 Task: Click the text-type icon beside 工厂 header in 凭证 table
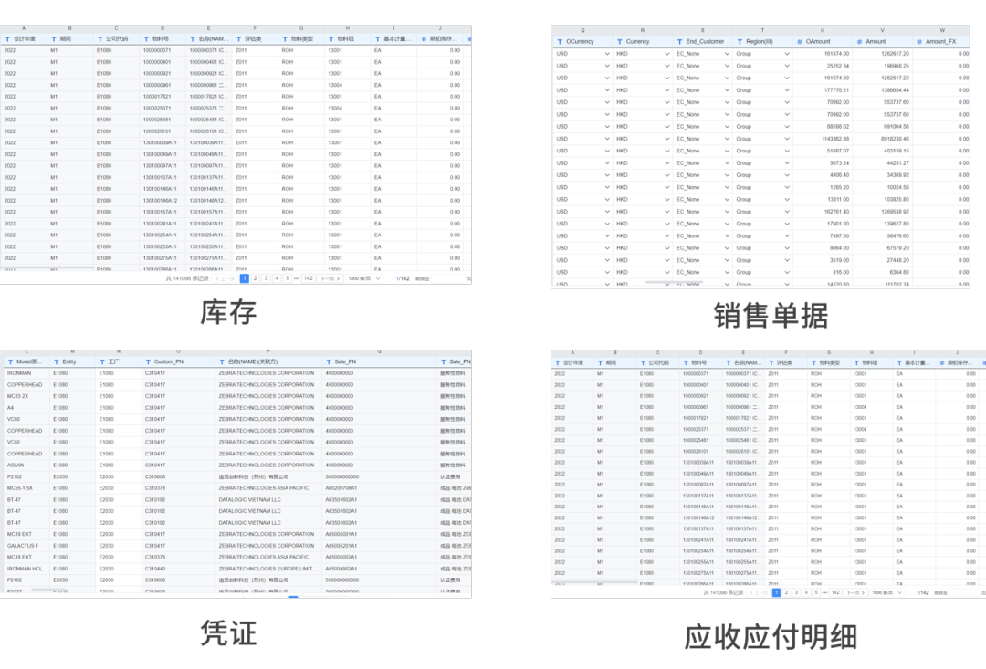102,362
